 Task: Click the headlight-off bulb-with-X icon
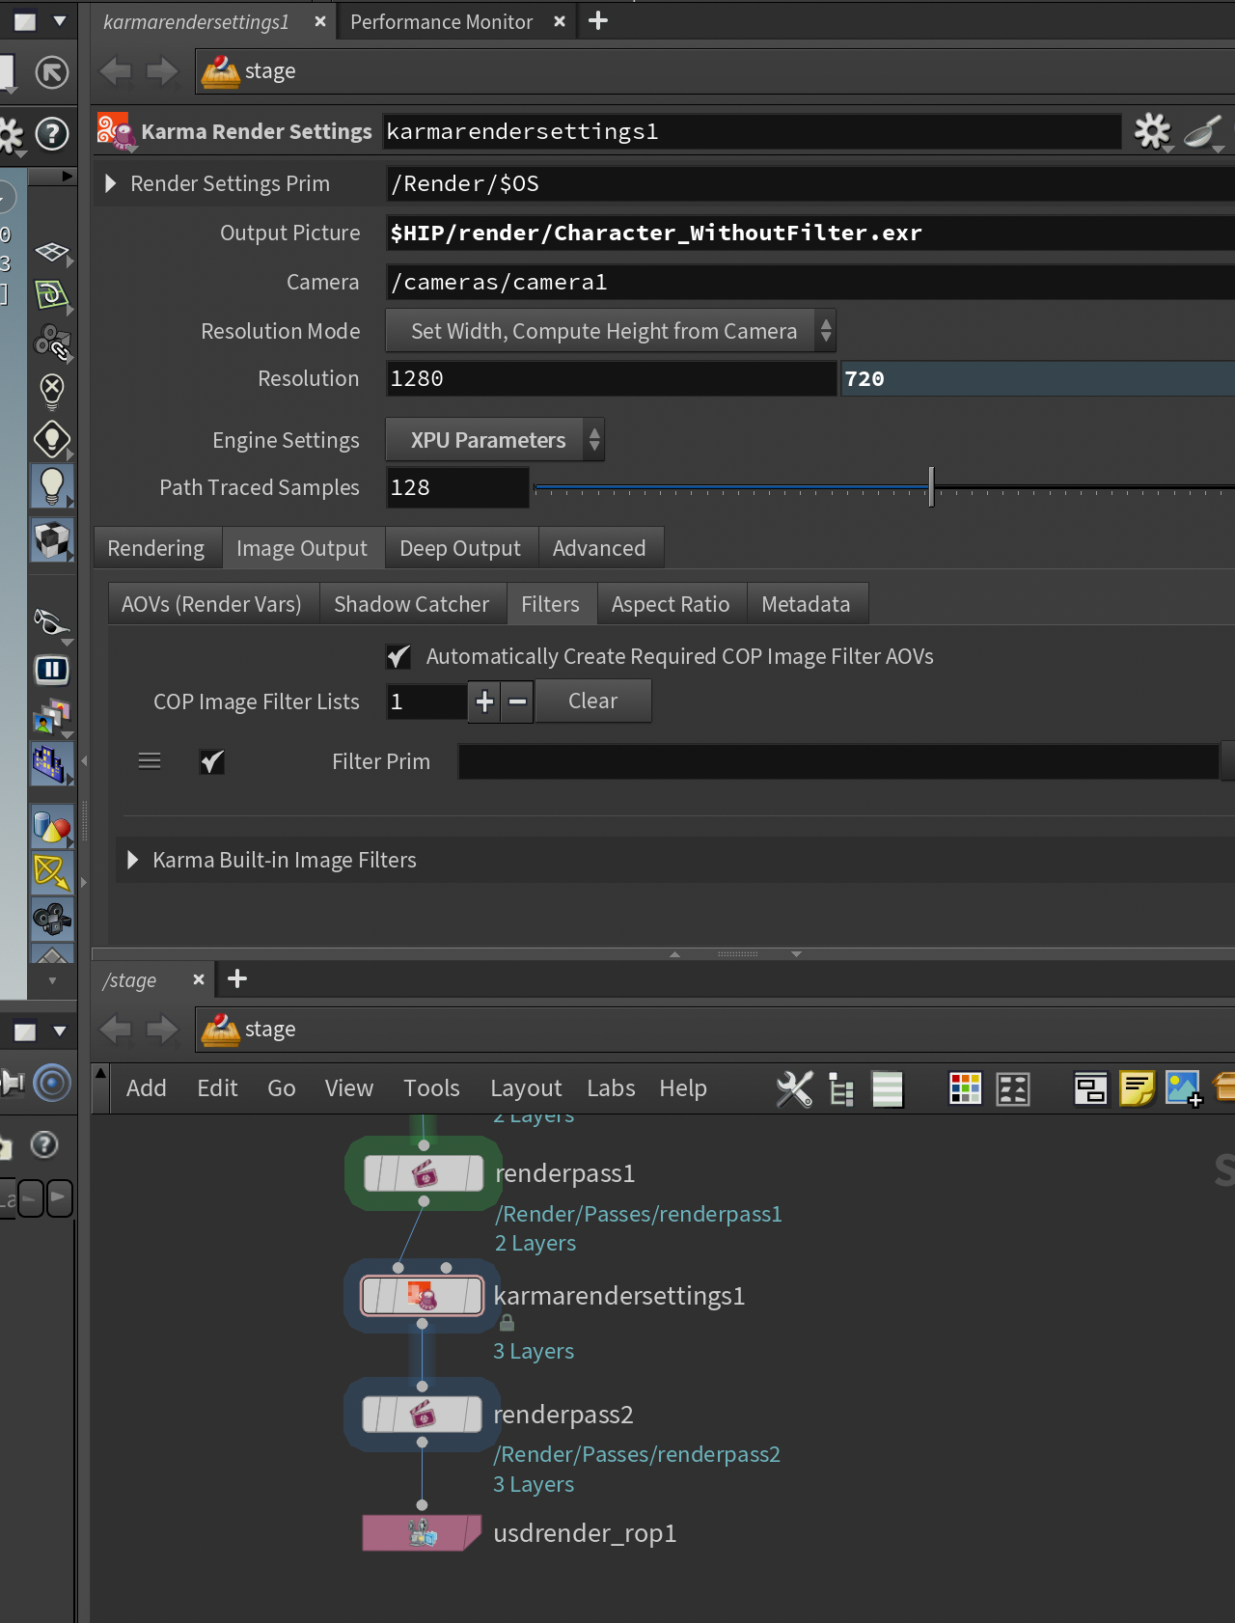(52, 391)
